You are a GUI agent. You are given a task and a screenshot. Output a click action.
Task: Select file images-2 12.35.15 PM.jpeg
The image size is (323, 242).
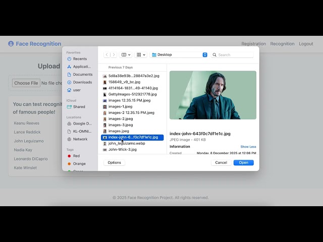click(x=132, y=113)
